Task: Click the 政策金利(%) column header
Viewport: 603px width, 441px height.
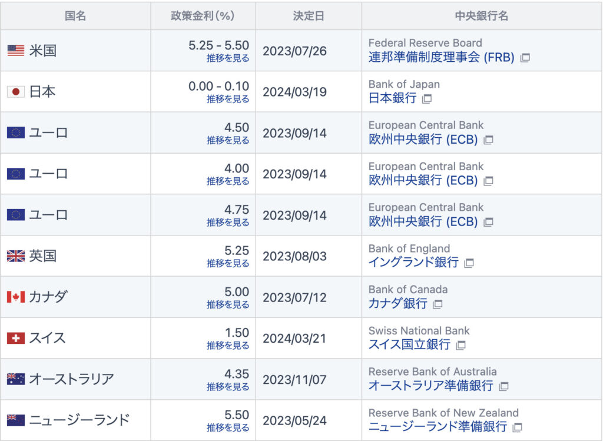Action: click(x=203, y=16)
